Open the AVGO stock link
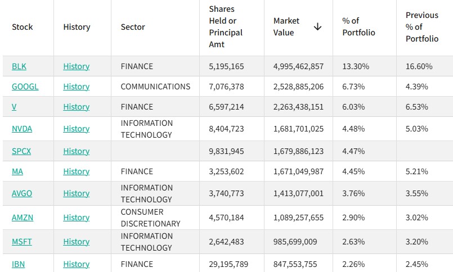This screenshot has width=453, height=272. pos(22,193)
